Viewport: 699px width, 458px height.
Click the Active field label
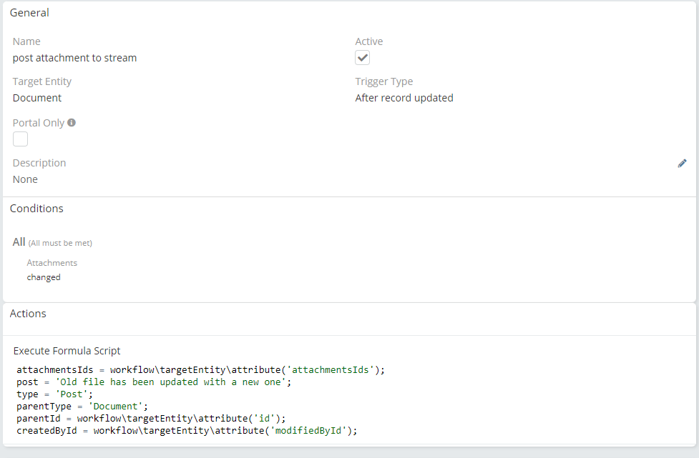369,41
